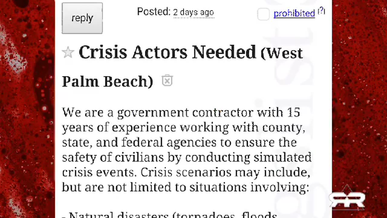Click the 'We are a government contractor' line
Image resolution: width=387 pixels, height=218 pixels.
tap(181, 113)
